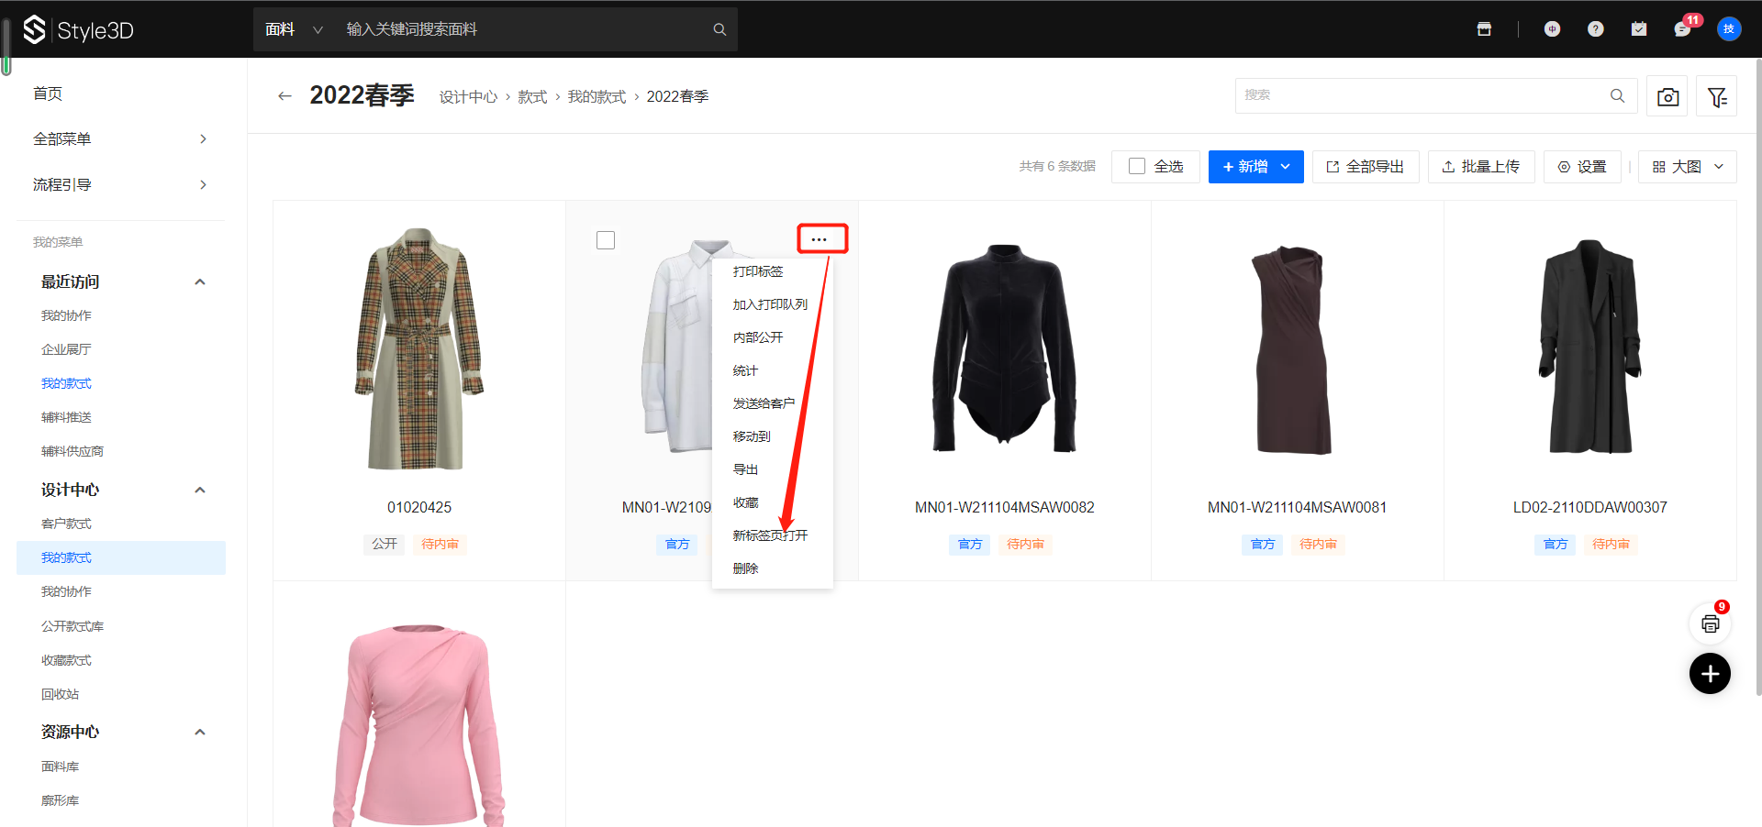This screenshot has height=827, width=1762.
Task: Open the store icon in header
Action: [1484, 29]
